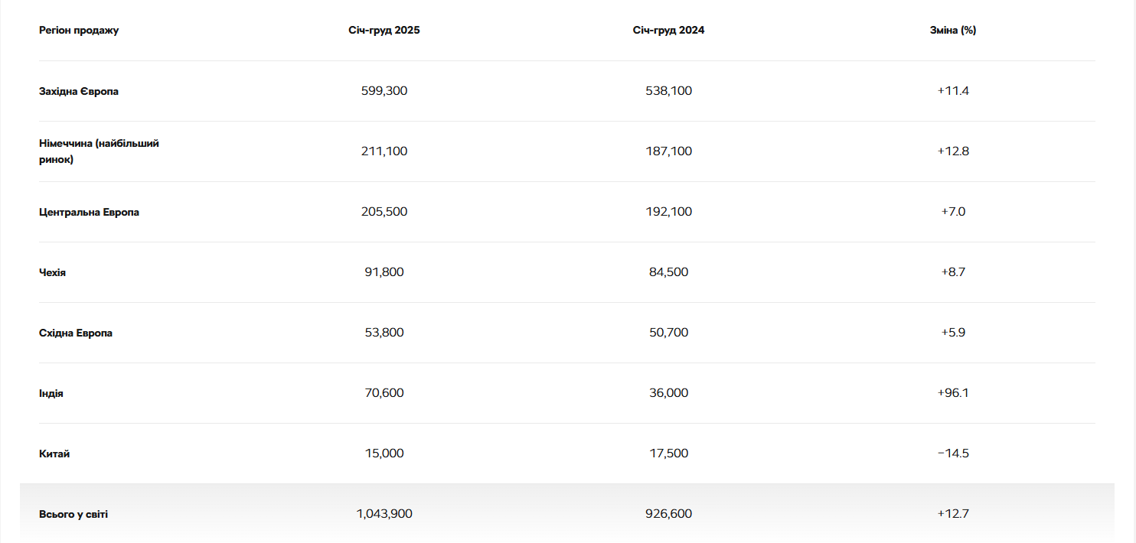Select the 91,800 value for Czechia 2025
Viewport: 1136px width, 543px height.
click(384, 272)
